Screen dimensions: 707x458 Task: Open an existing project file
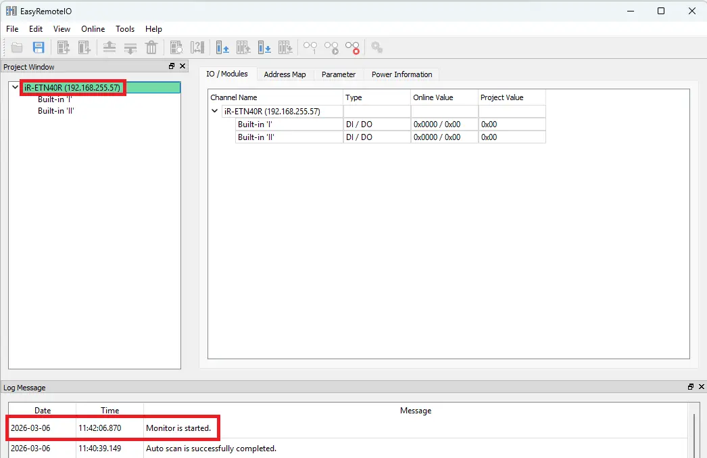16,47
